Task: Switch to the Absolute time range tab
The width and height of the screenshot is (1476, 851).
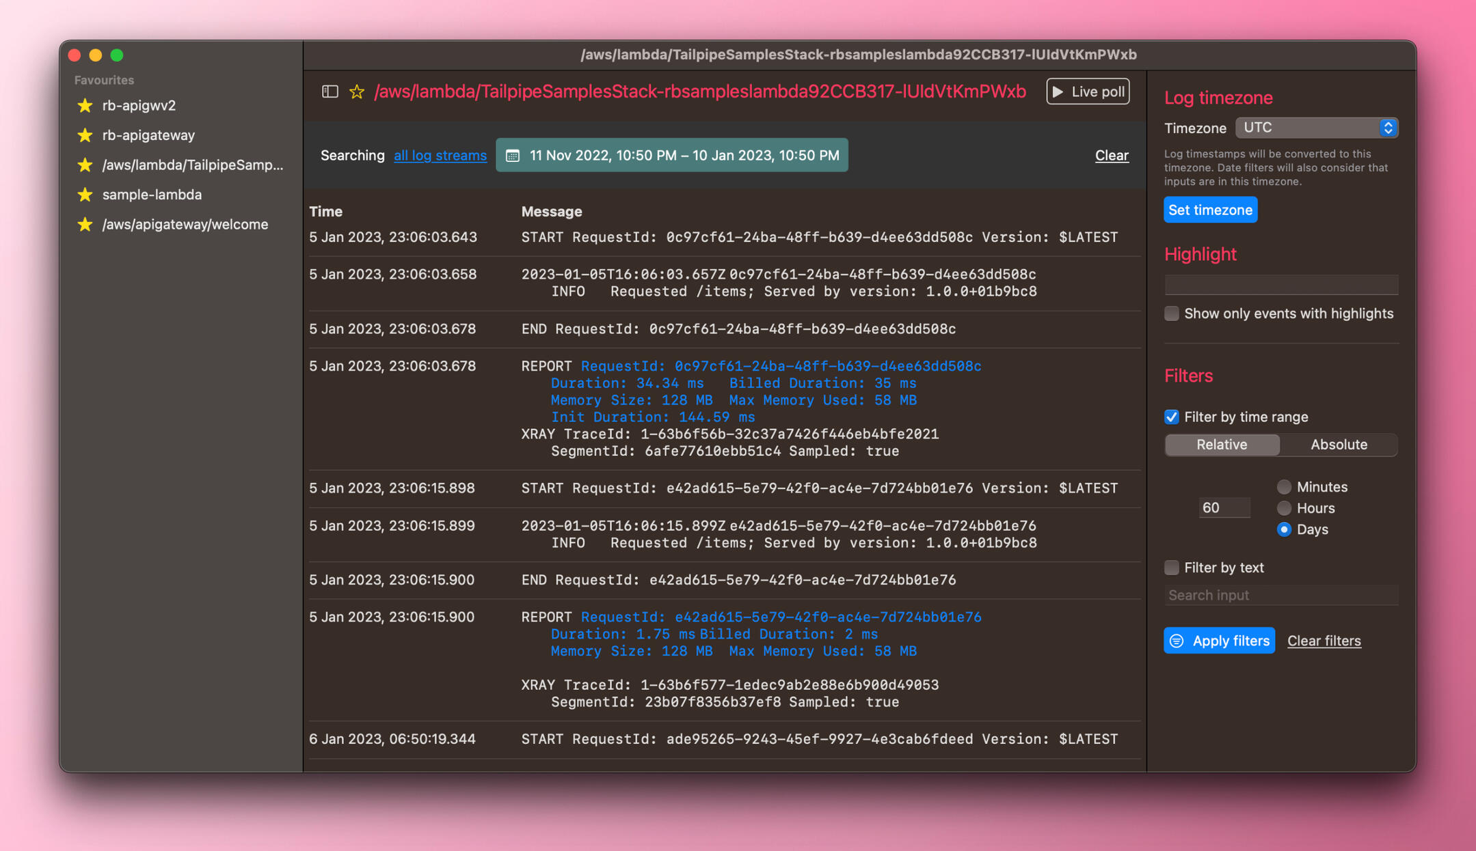Action: click(x=1338, y=445)
